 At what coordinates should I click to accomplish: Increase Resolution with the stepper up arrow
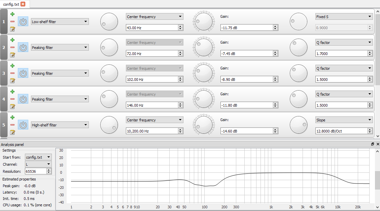pyautogui.click(x=49, y=170)
